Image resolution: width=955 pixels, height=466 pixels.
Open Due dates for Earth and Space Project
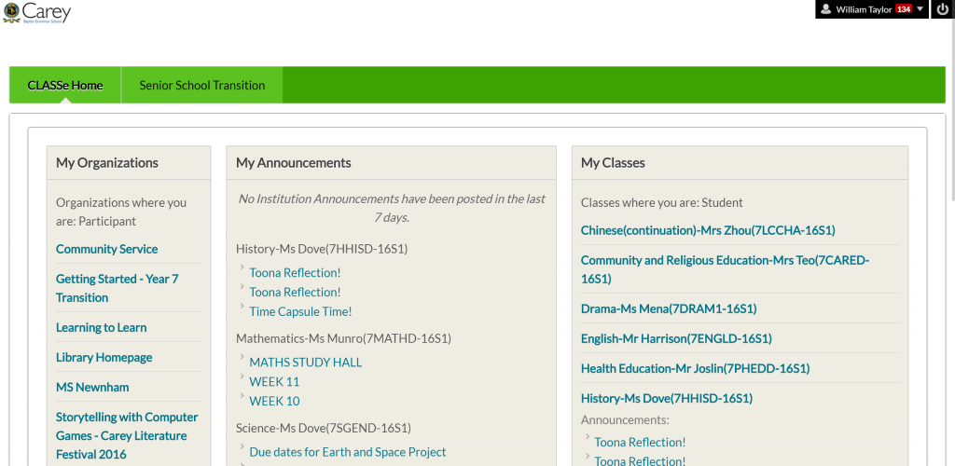348,452
